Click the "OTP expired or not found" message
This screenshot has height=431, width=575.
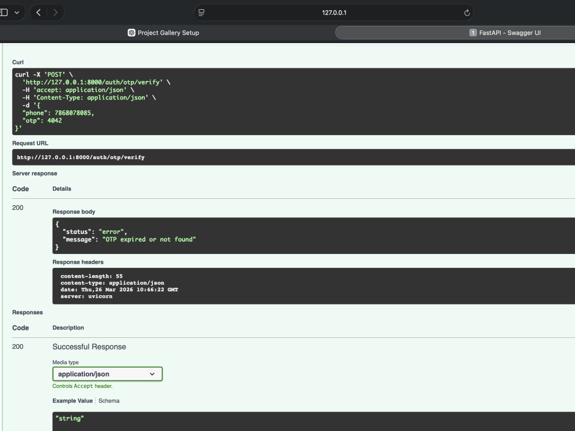149,239
